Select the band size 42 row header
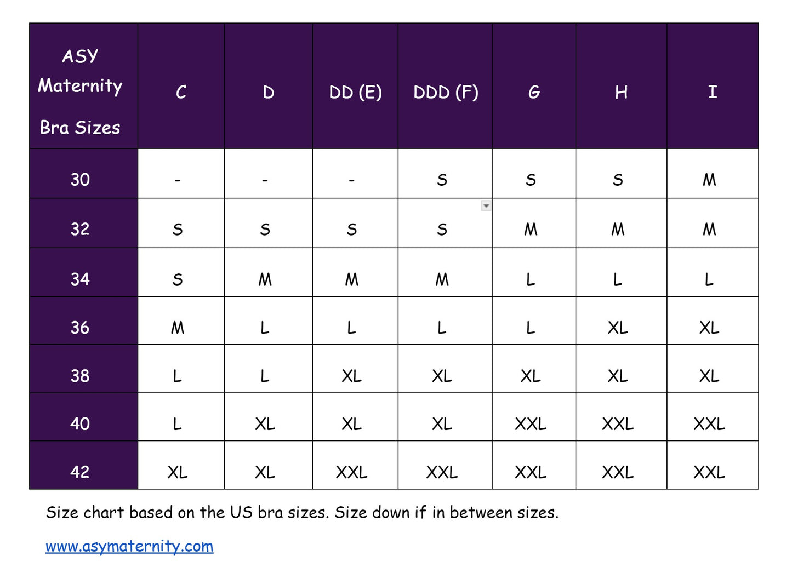Screen dimensions: 792x567 click(81, 471)
